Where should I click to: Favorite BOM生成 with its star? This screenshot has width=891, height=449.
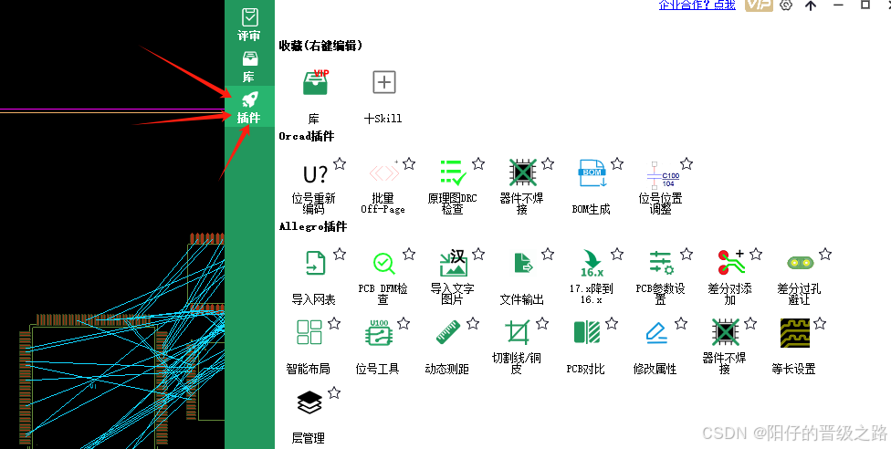point(617,163)
